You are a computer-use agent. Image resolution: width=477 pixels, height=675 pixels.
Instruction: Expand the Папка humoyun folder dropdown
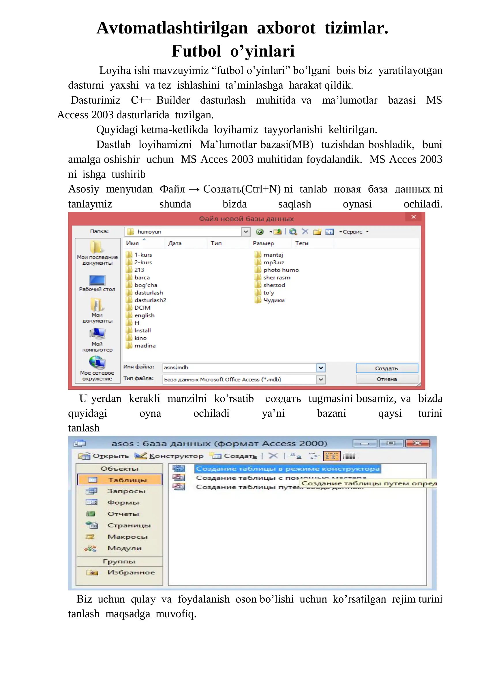click(x=245, y=232)
